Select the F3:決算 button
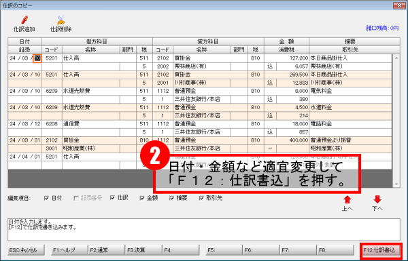 (143, 250)
